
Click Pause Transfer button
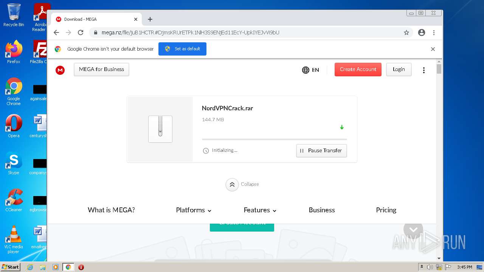(321, 150)
